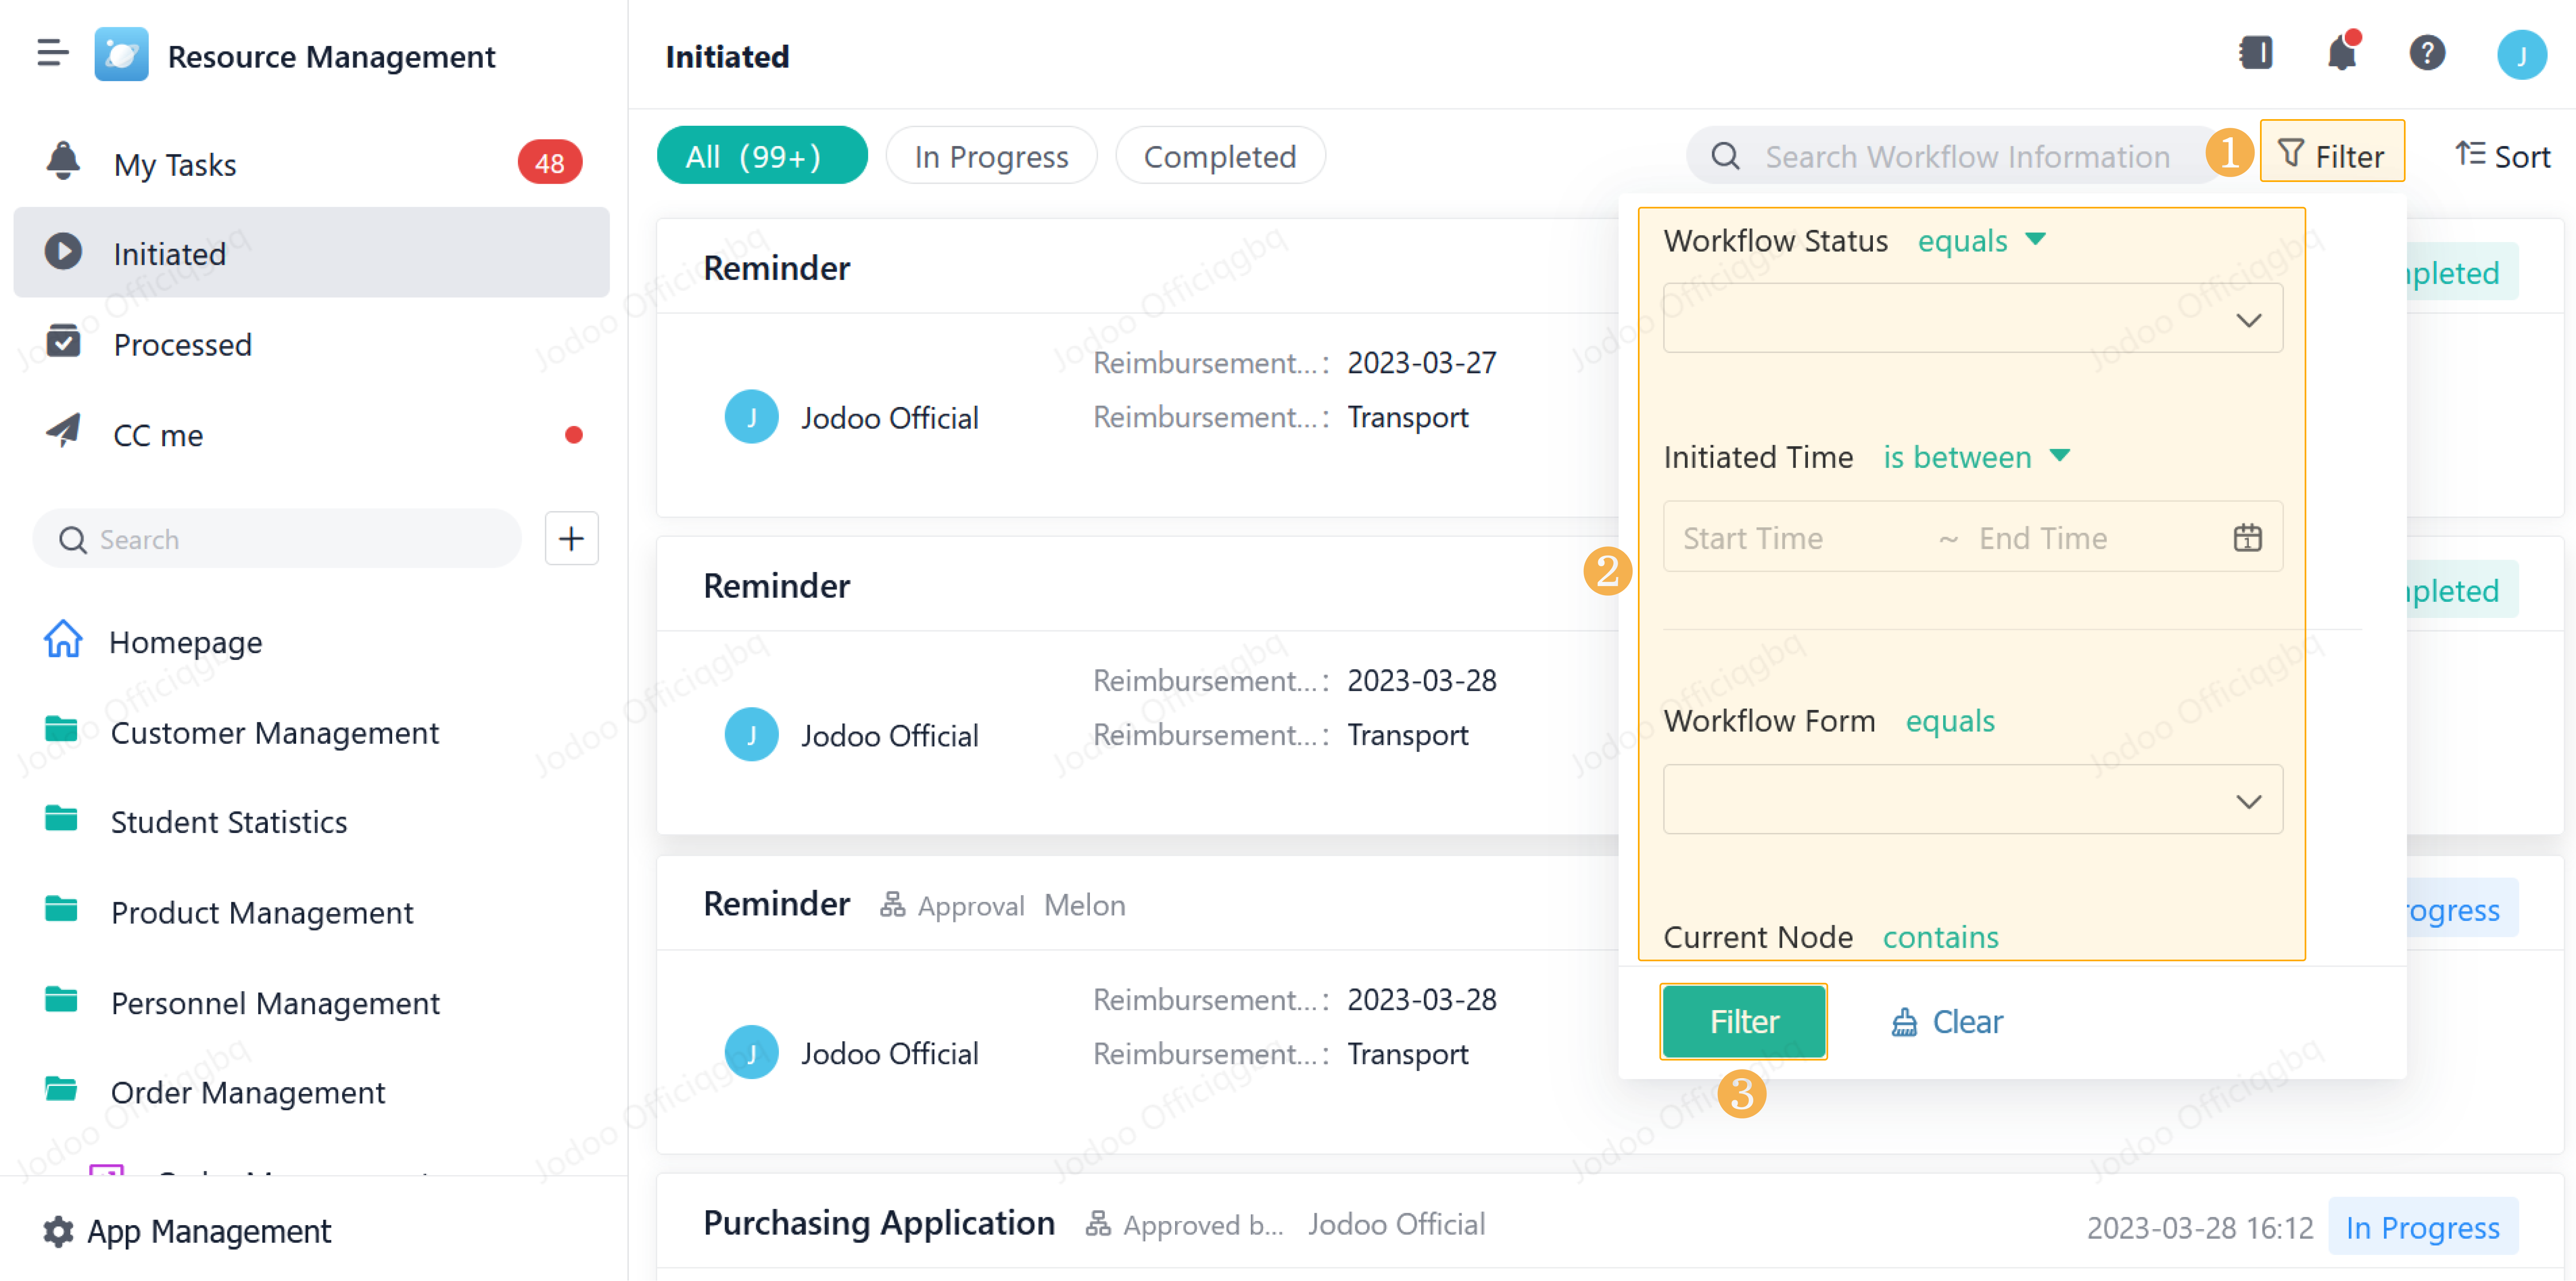Open the Purchasing Application card title
Viewport: 2576px width, 1281px height.
click(x=879, y=1224)
